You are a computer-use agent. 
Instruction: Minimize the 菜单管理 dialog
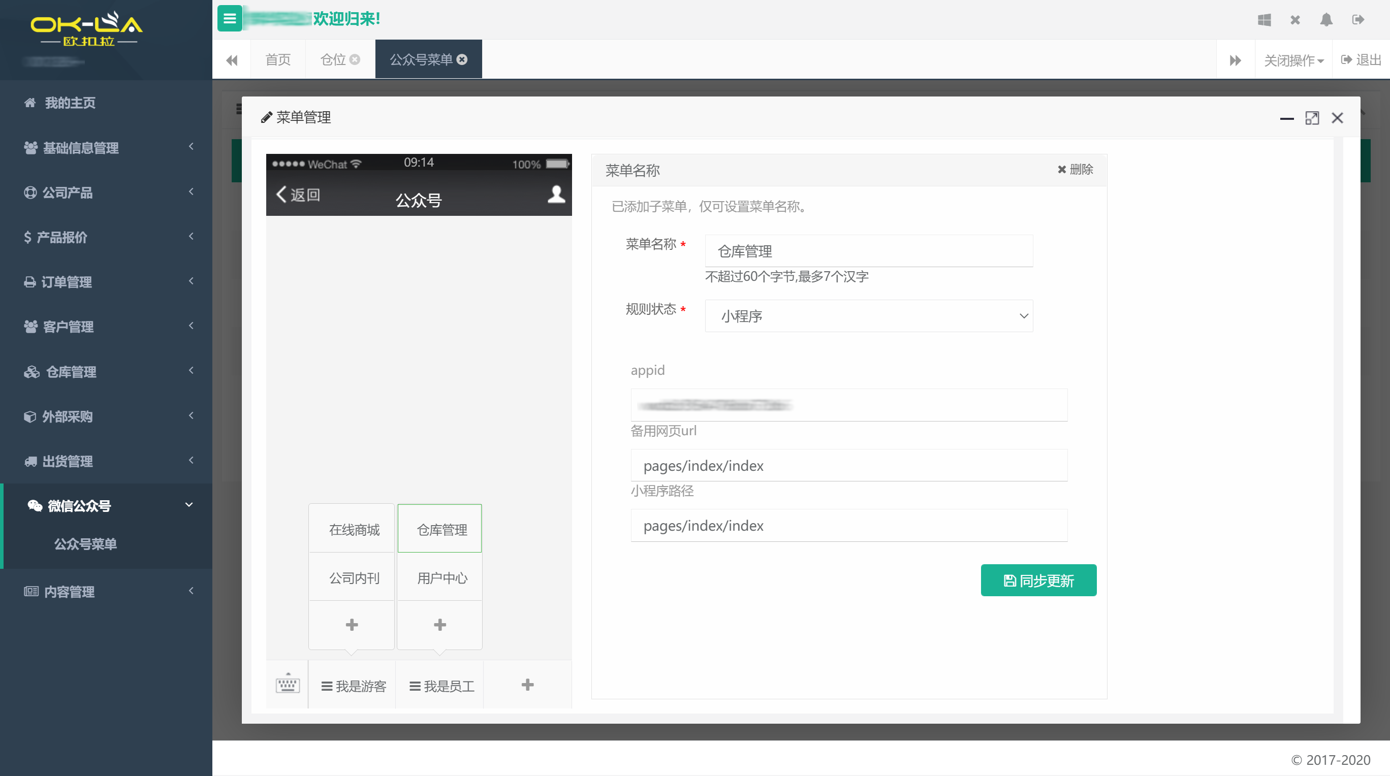coord(1287,118)
